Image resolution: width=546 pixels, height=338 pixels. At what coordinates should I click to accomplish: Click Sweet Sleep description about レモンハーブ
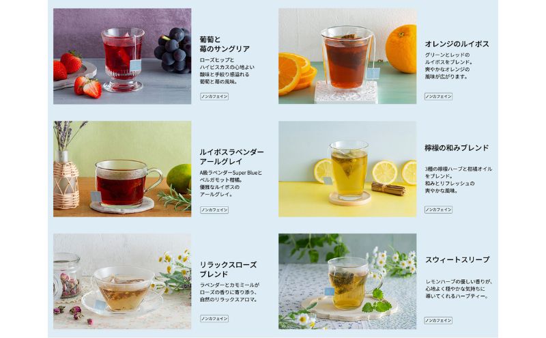pos(459,289)
